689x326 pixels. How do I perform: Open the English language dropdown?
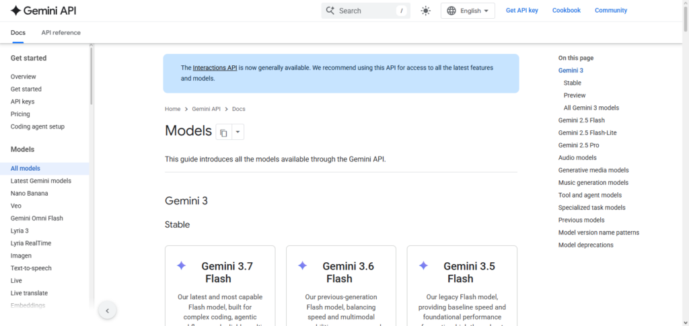468,11
